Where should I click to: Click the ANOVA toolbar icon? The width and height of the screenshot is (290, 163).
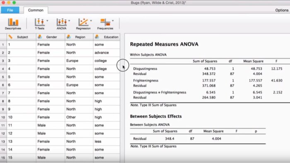pos(61,24)
